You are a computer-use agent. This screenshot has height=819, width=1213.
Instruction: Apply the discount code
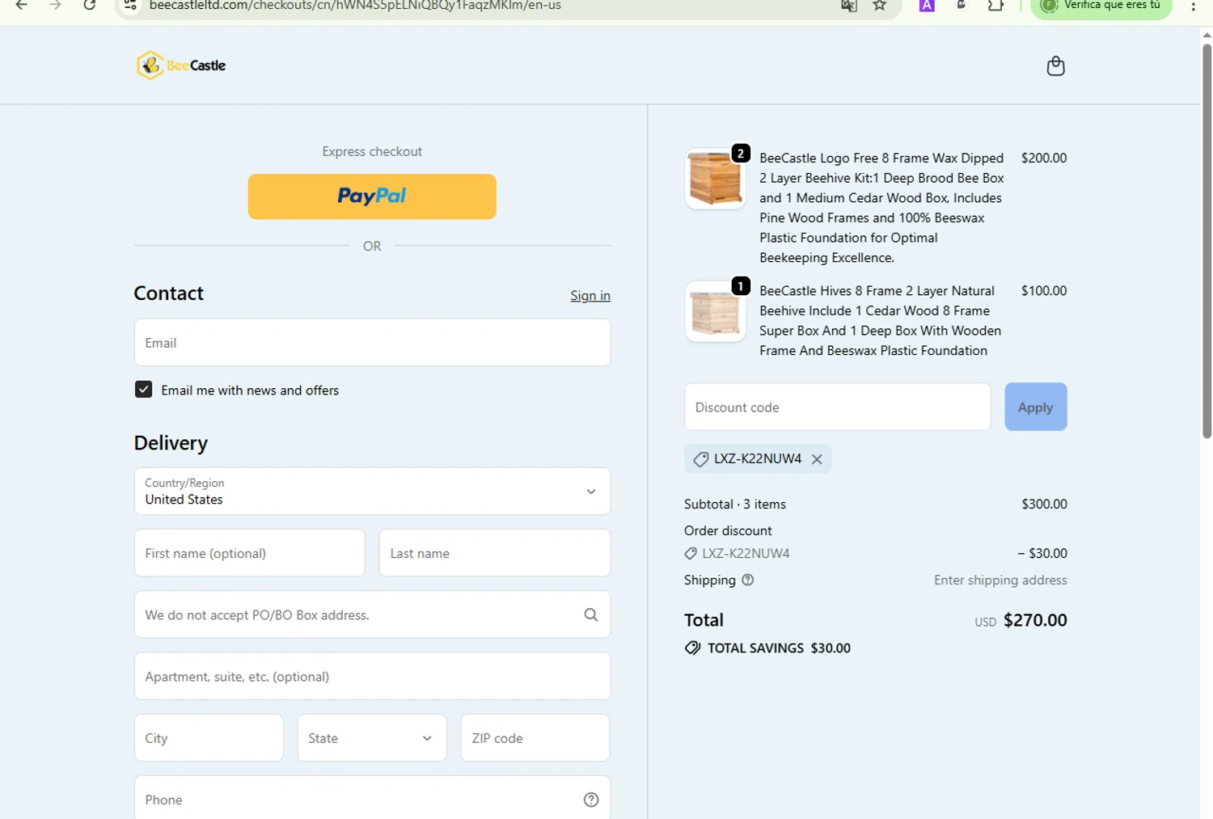(x=1036, y=407)
